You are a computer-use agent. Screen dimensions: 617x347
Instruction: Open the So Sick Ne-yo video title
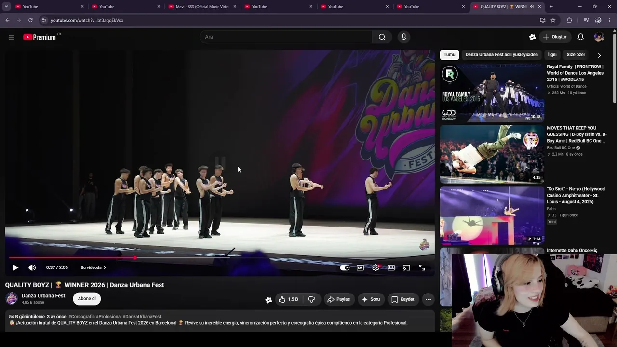point(576,196)
